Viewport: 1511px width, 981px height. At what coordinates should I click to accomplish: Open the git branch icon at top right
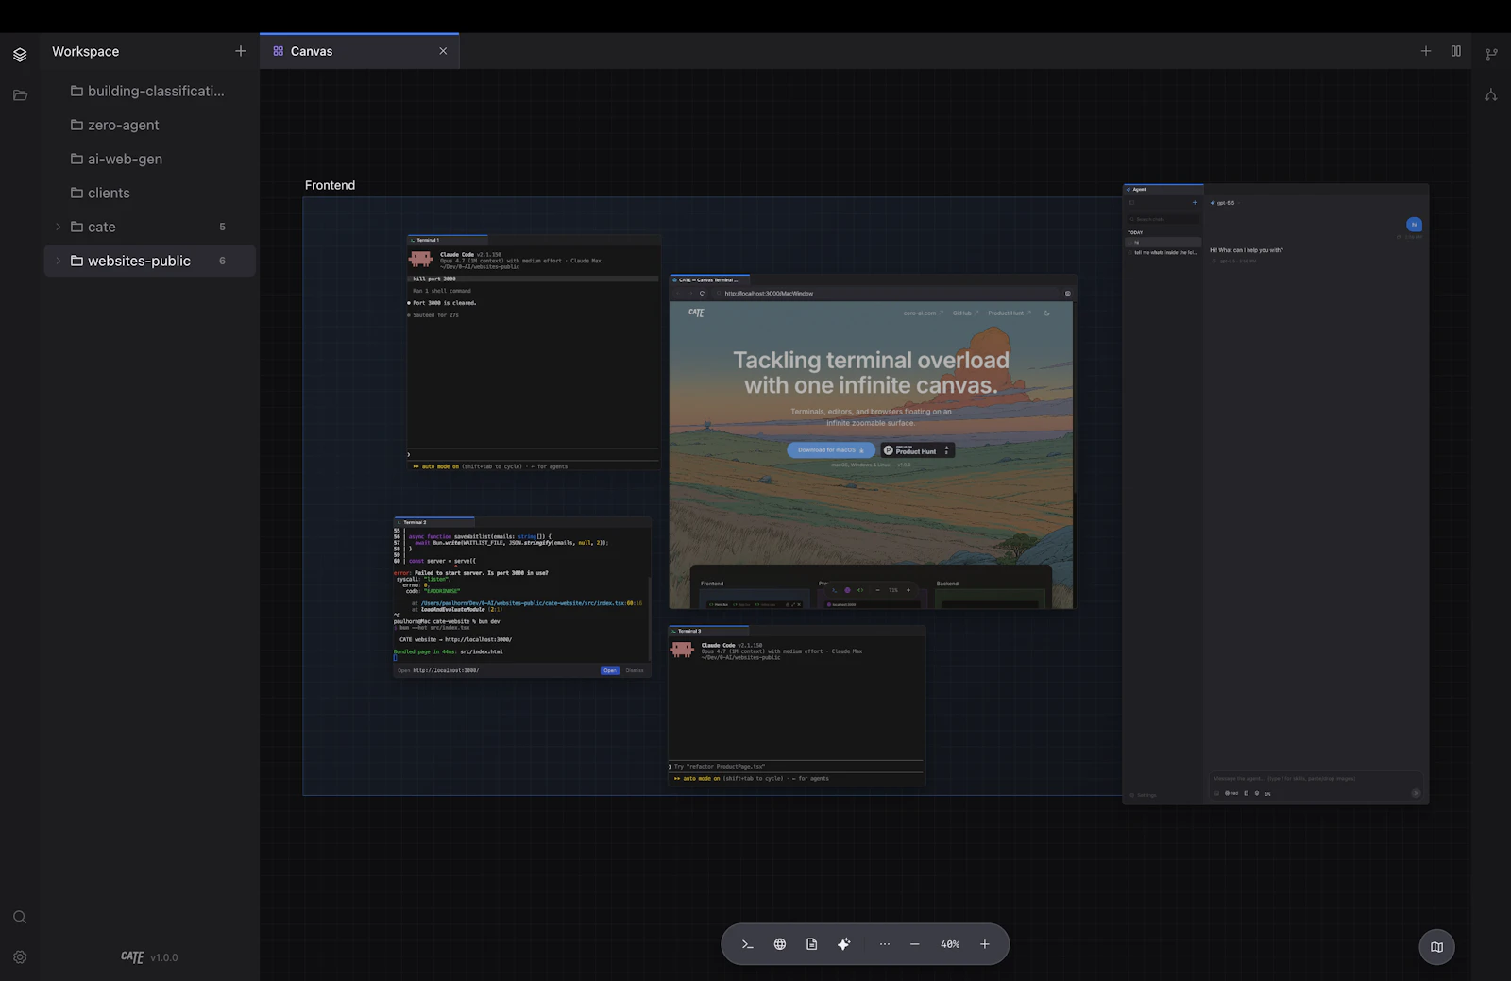1491,55
